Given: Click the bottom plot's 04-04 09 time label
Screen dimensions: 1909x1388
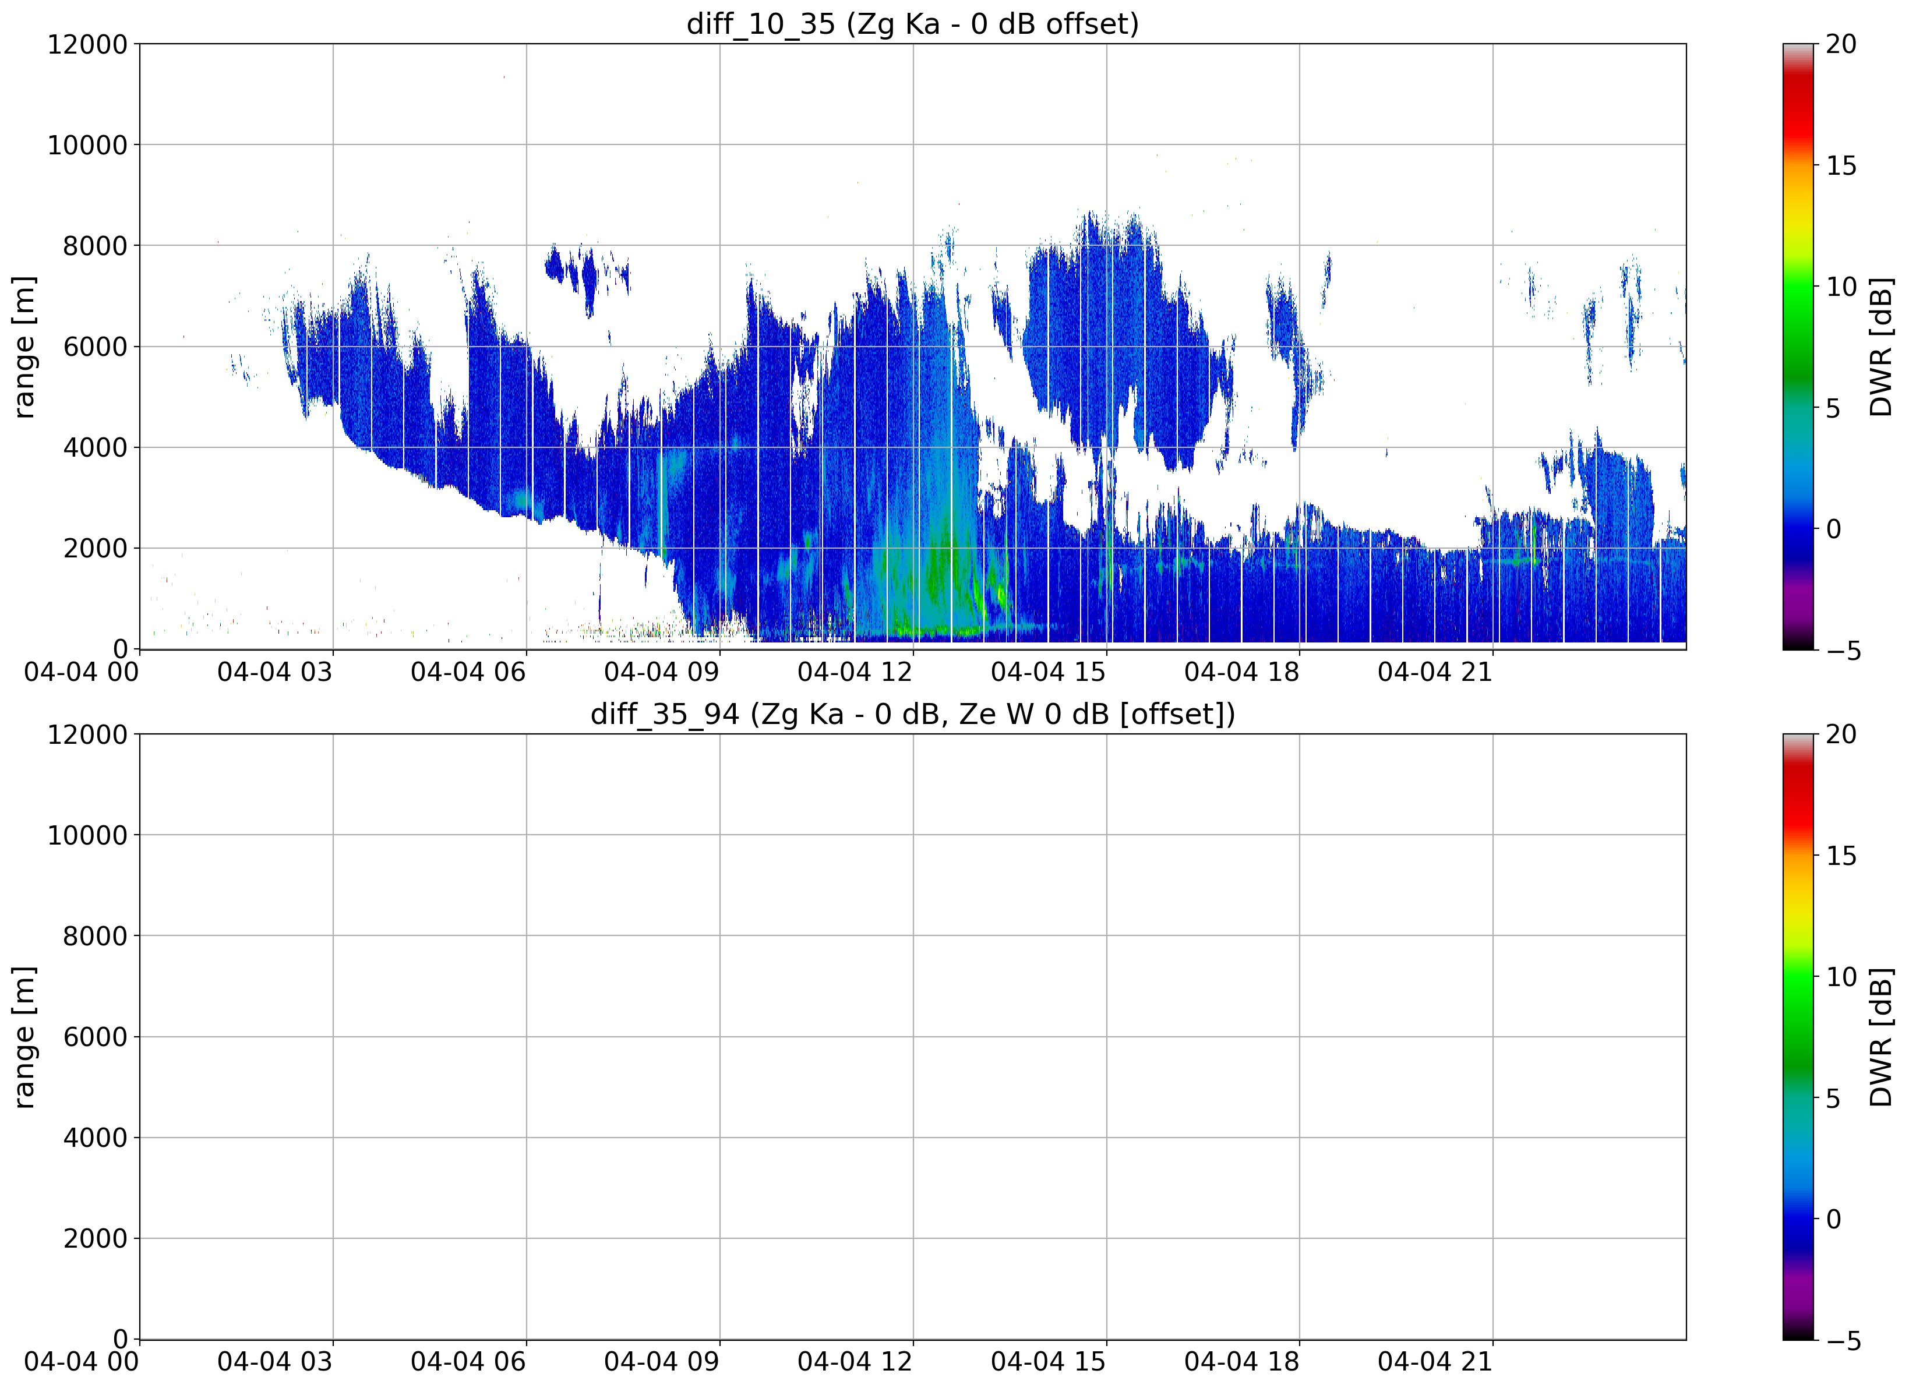Looking at the screenshot, I should (x=662, y=1362).
